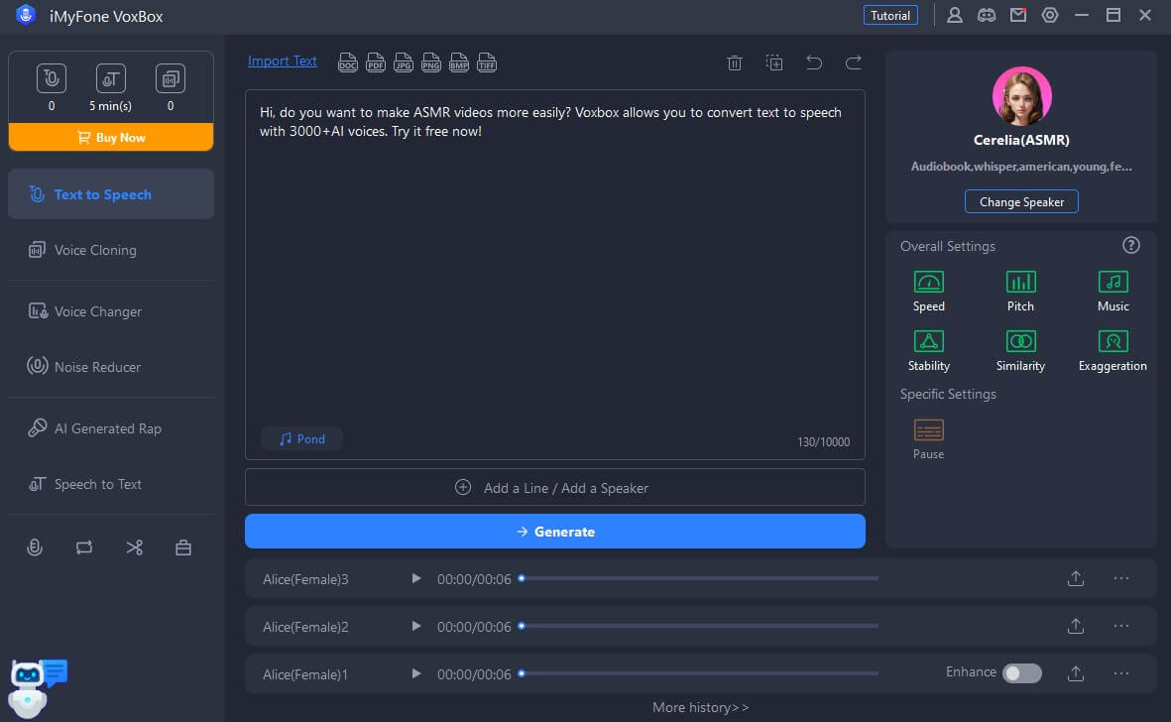Import a TIFF image file

486,62
